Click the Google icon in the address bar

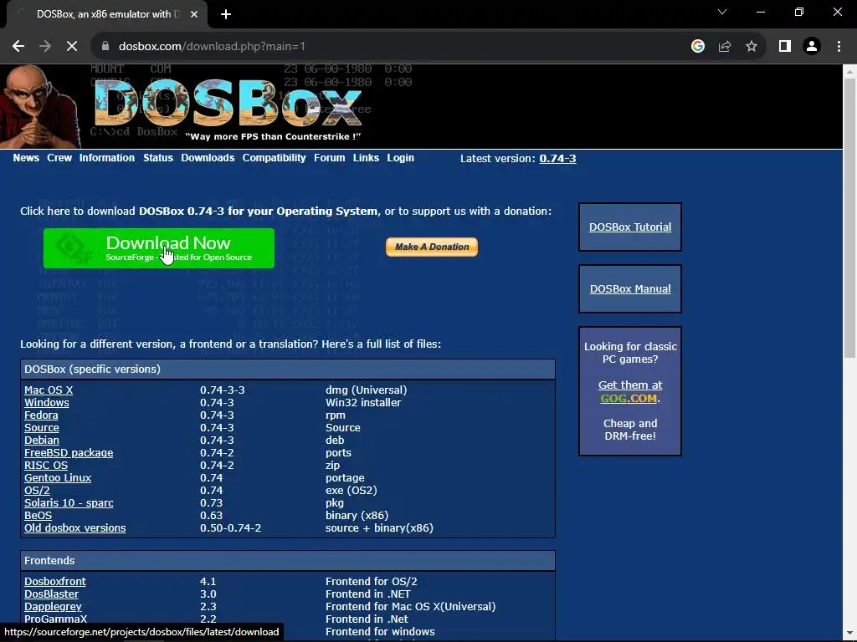(697, 47)
